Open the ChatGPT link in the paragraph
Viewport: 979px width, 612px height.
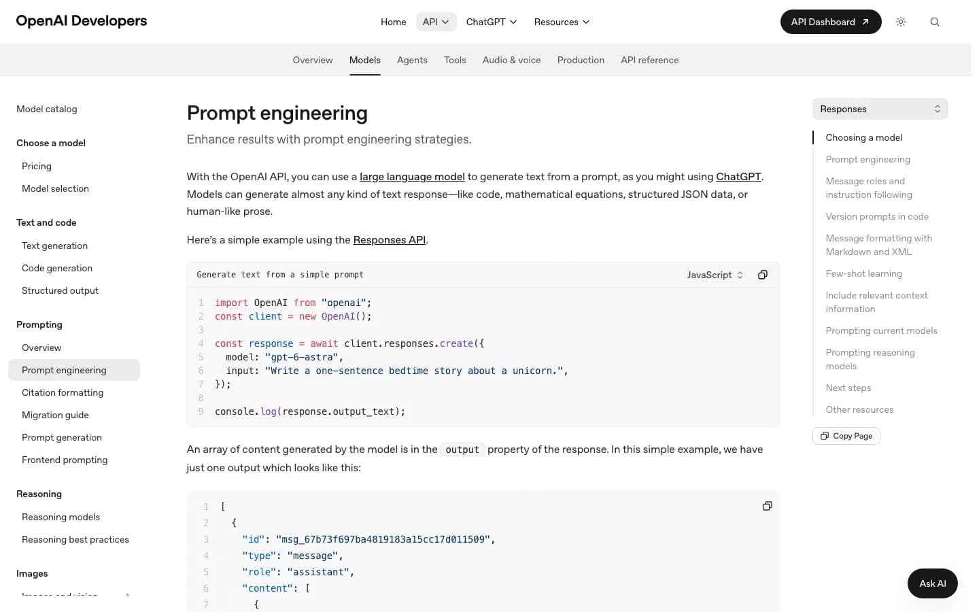pyautogui.click(x=738, y=177)
